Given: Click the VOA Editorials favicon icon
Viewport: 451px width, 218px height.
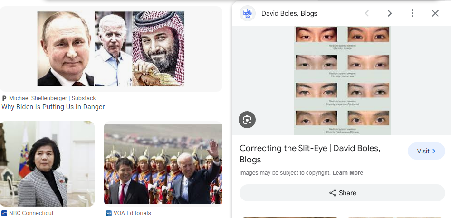Looking at the screenshot, I should tap(109, 213).
